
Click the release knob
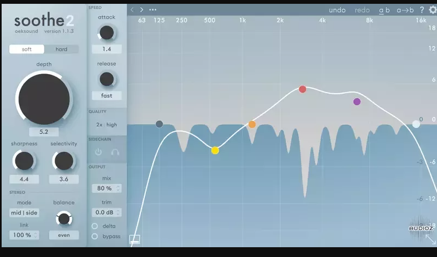click(107, 79)
